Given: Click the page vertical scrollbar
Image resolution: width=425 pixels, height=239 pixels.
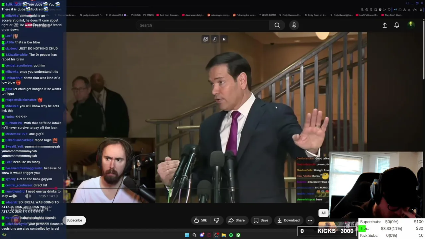Looking at the screenshot, I should click(x=424, y=50).
